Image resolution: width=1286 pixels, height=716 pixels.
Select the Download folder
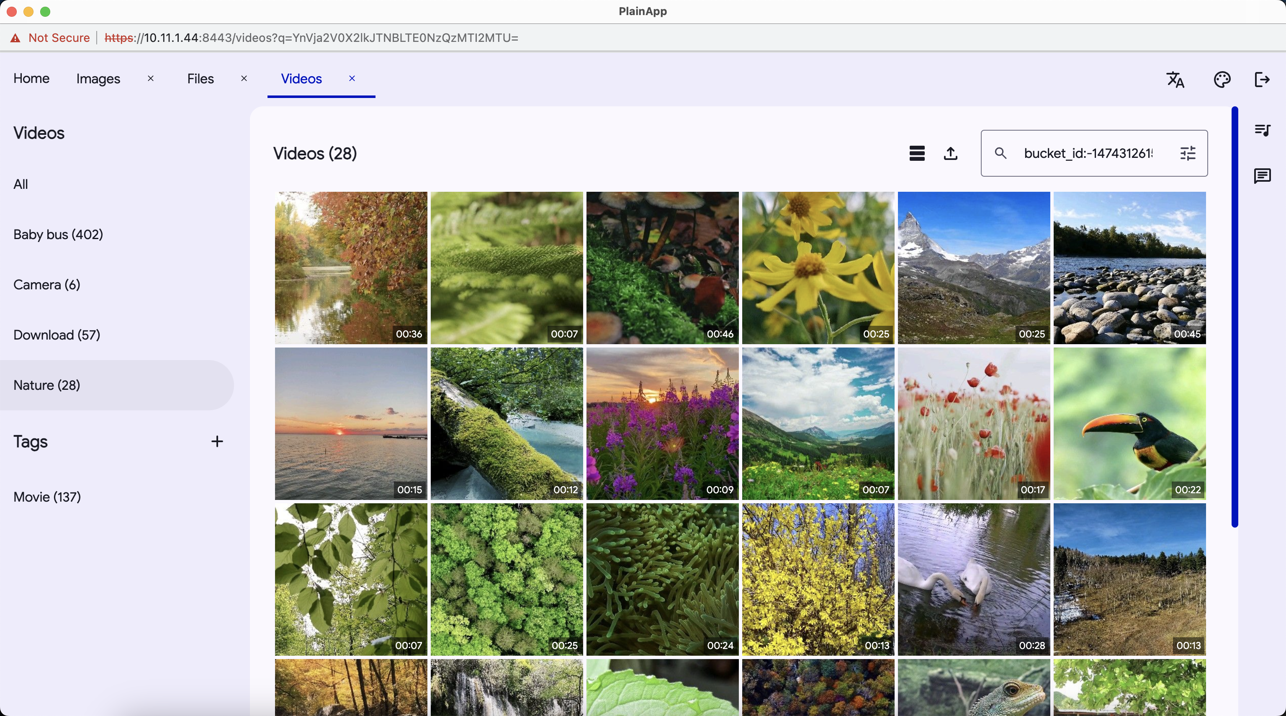point(57,335)
